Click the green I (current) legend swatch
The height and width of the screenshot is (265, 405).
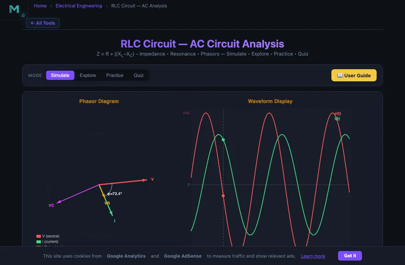pyautogui.click(x=39, y=242)
